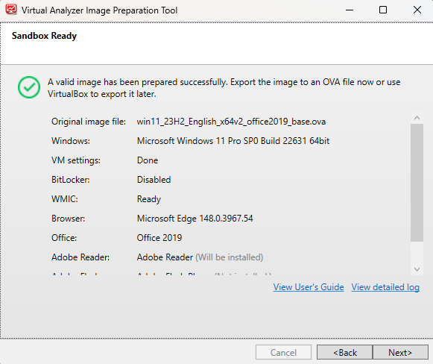Click the vertical scrollbar thumb in summary list
Image resolution: width=433 pixels, height=364 pixels.
417,183
